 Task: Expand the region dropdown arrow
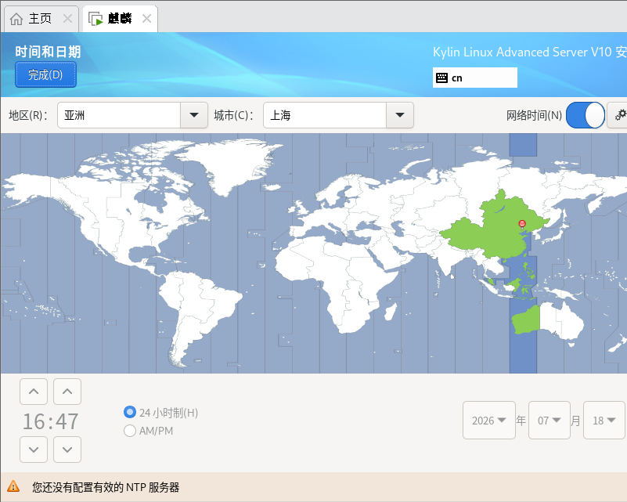tap(194, 115)
